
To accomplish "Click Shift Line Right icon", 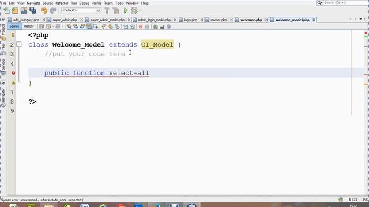I will 132,26.
